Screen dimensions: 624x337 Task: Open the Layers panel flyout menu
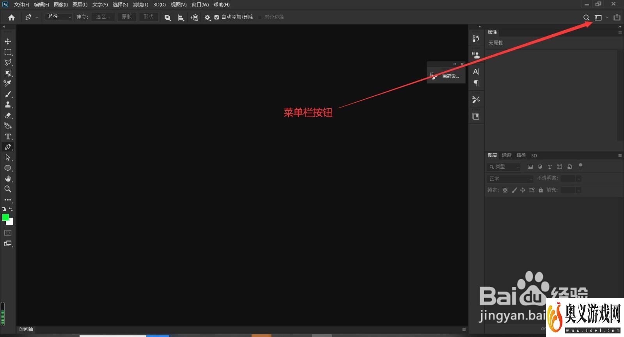tap(620, 155)
